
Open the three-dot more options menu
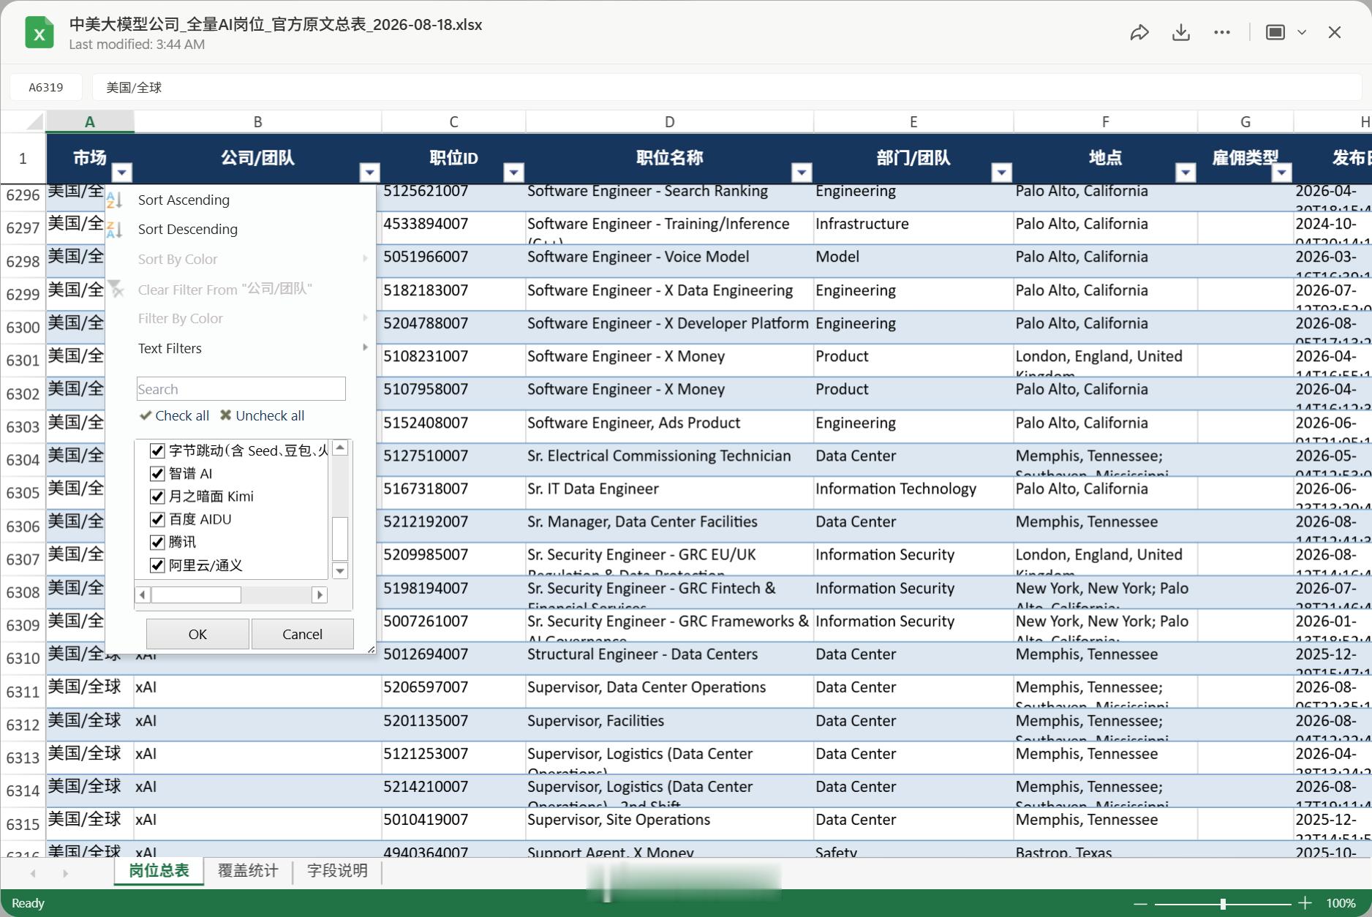tap(1221, 32)
